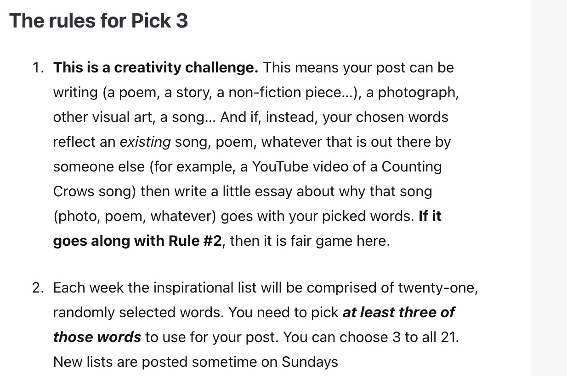Click the gray sidebar area on the right
This screenshot has height=376, width=567.
coord(549,188)
